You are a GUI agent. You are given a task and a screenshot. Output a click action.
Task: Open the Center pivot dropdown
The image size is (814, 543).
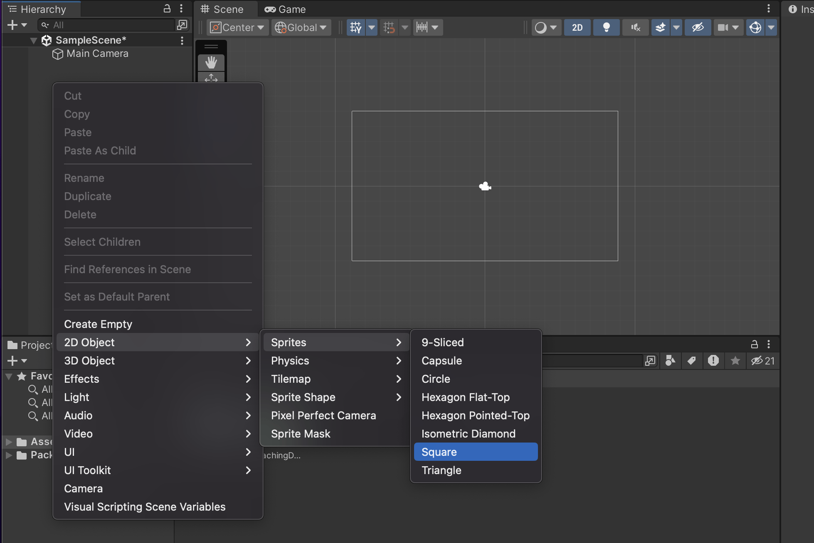pos(238,27)
